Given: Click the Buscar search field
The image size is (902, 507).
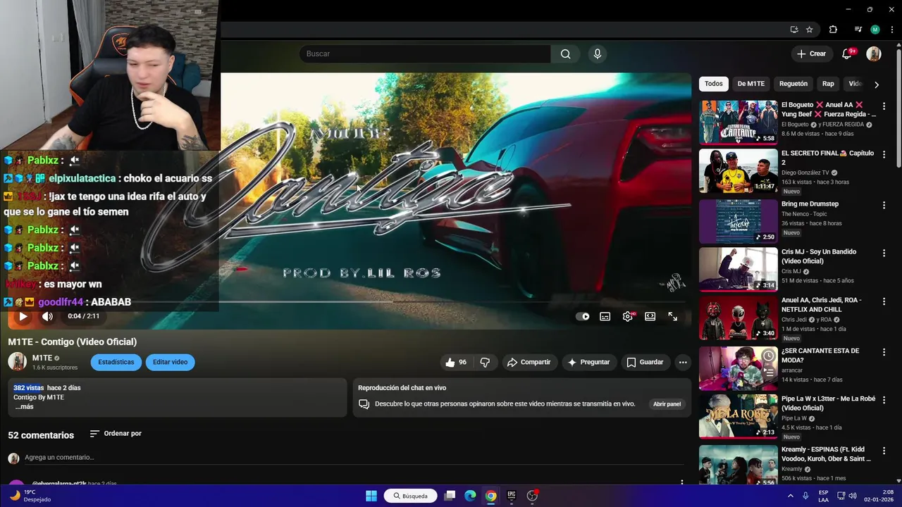Looking at the screenshot, I should (x=425, y=54).
